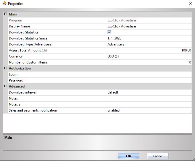The width and height of the screenshot is (195, 161).
Task: Select the Password property label
Action: [x=16, y=80]
